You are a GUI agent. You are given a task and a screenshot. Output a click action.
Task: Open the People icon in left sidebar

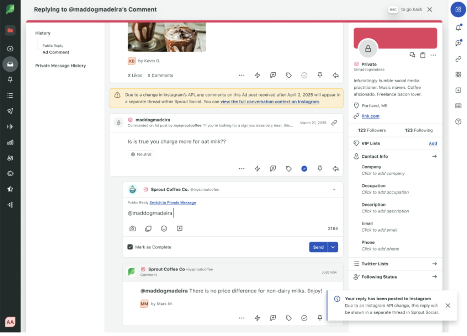click(10, 158)
